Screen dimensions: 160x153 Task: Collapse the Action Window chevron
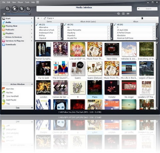tap(32, 84)
